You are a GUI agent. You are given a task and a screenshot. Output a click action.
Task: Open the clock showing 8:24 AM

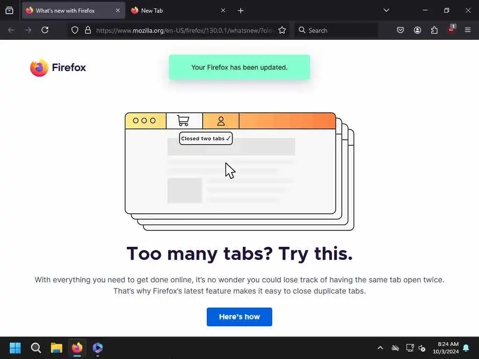click(x=446, y=348)
